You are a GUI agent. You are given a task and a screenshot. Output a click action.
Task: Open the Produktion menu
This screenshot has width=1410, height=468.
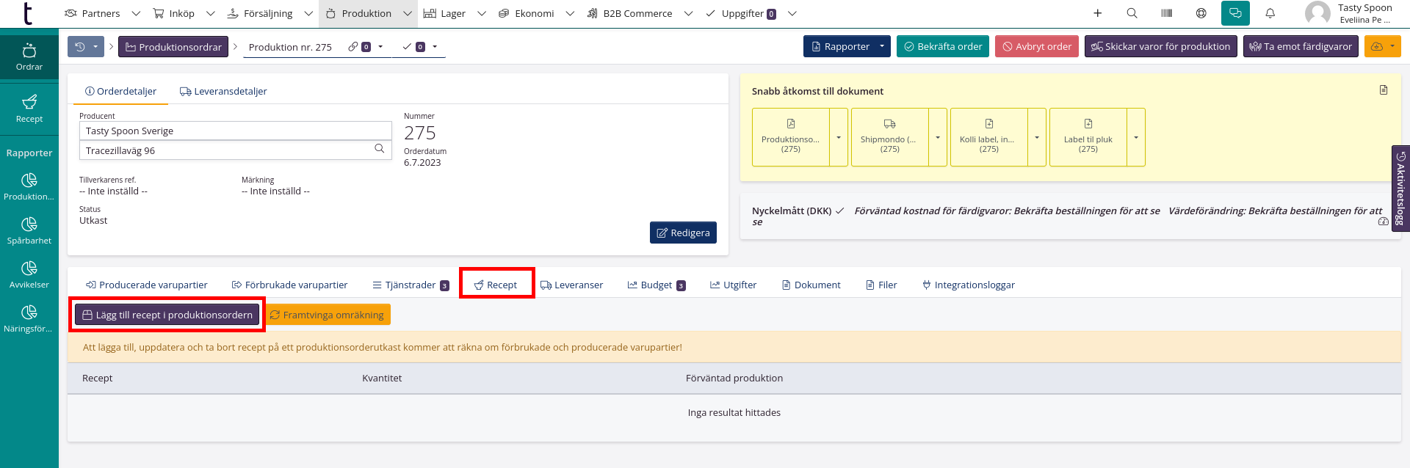366,13
